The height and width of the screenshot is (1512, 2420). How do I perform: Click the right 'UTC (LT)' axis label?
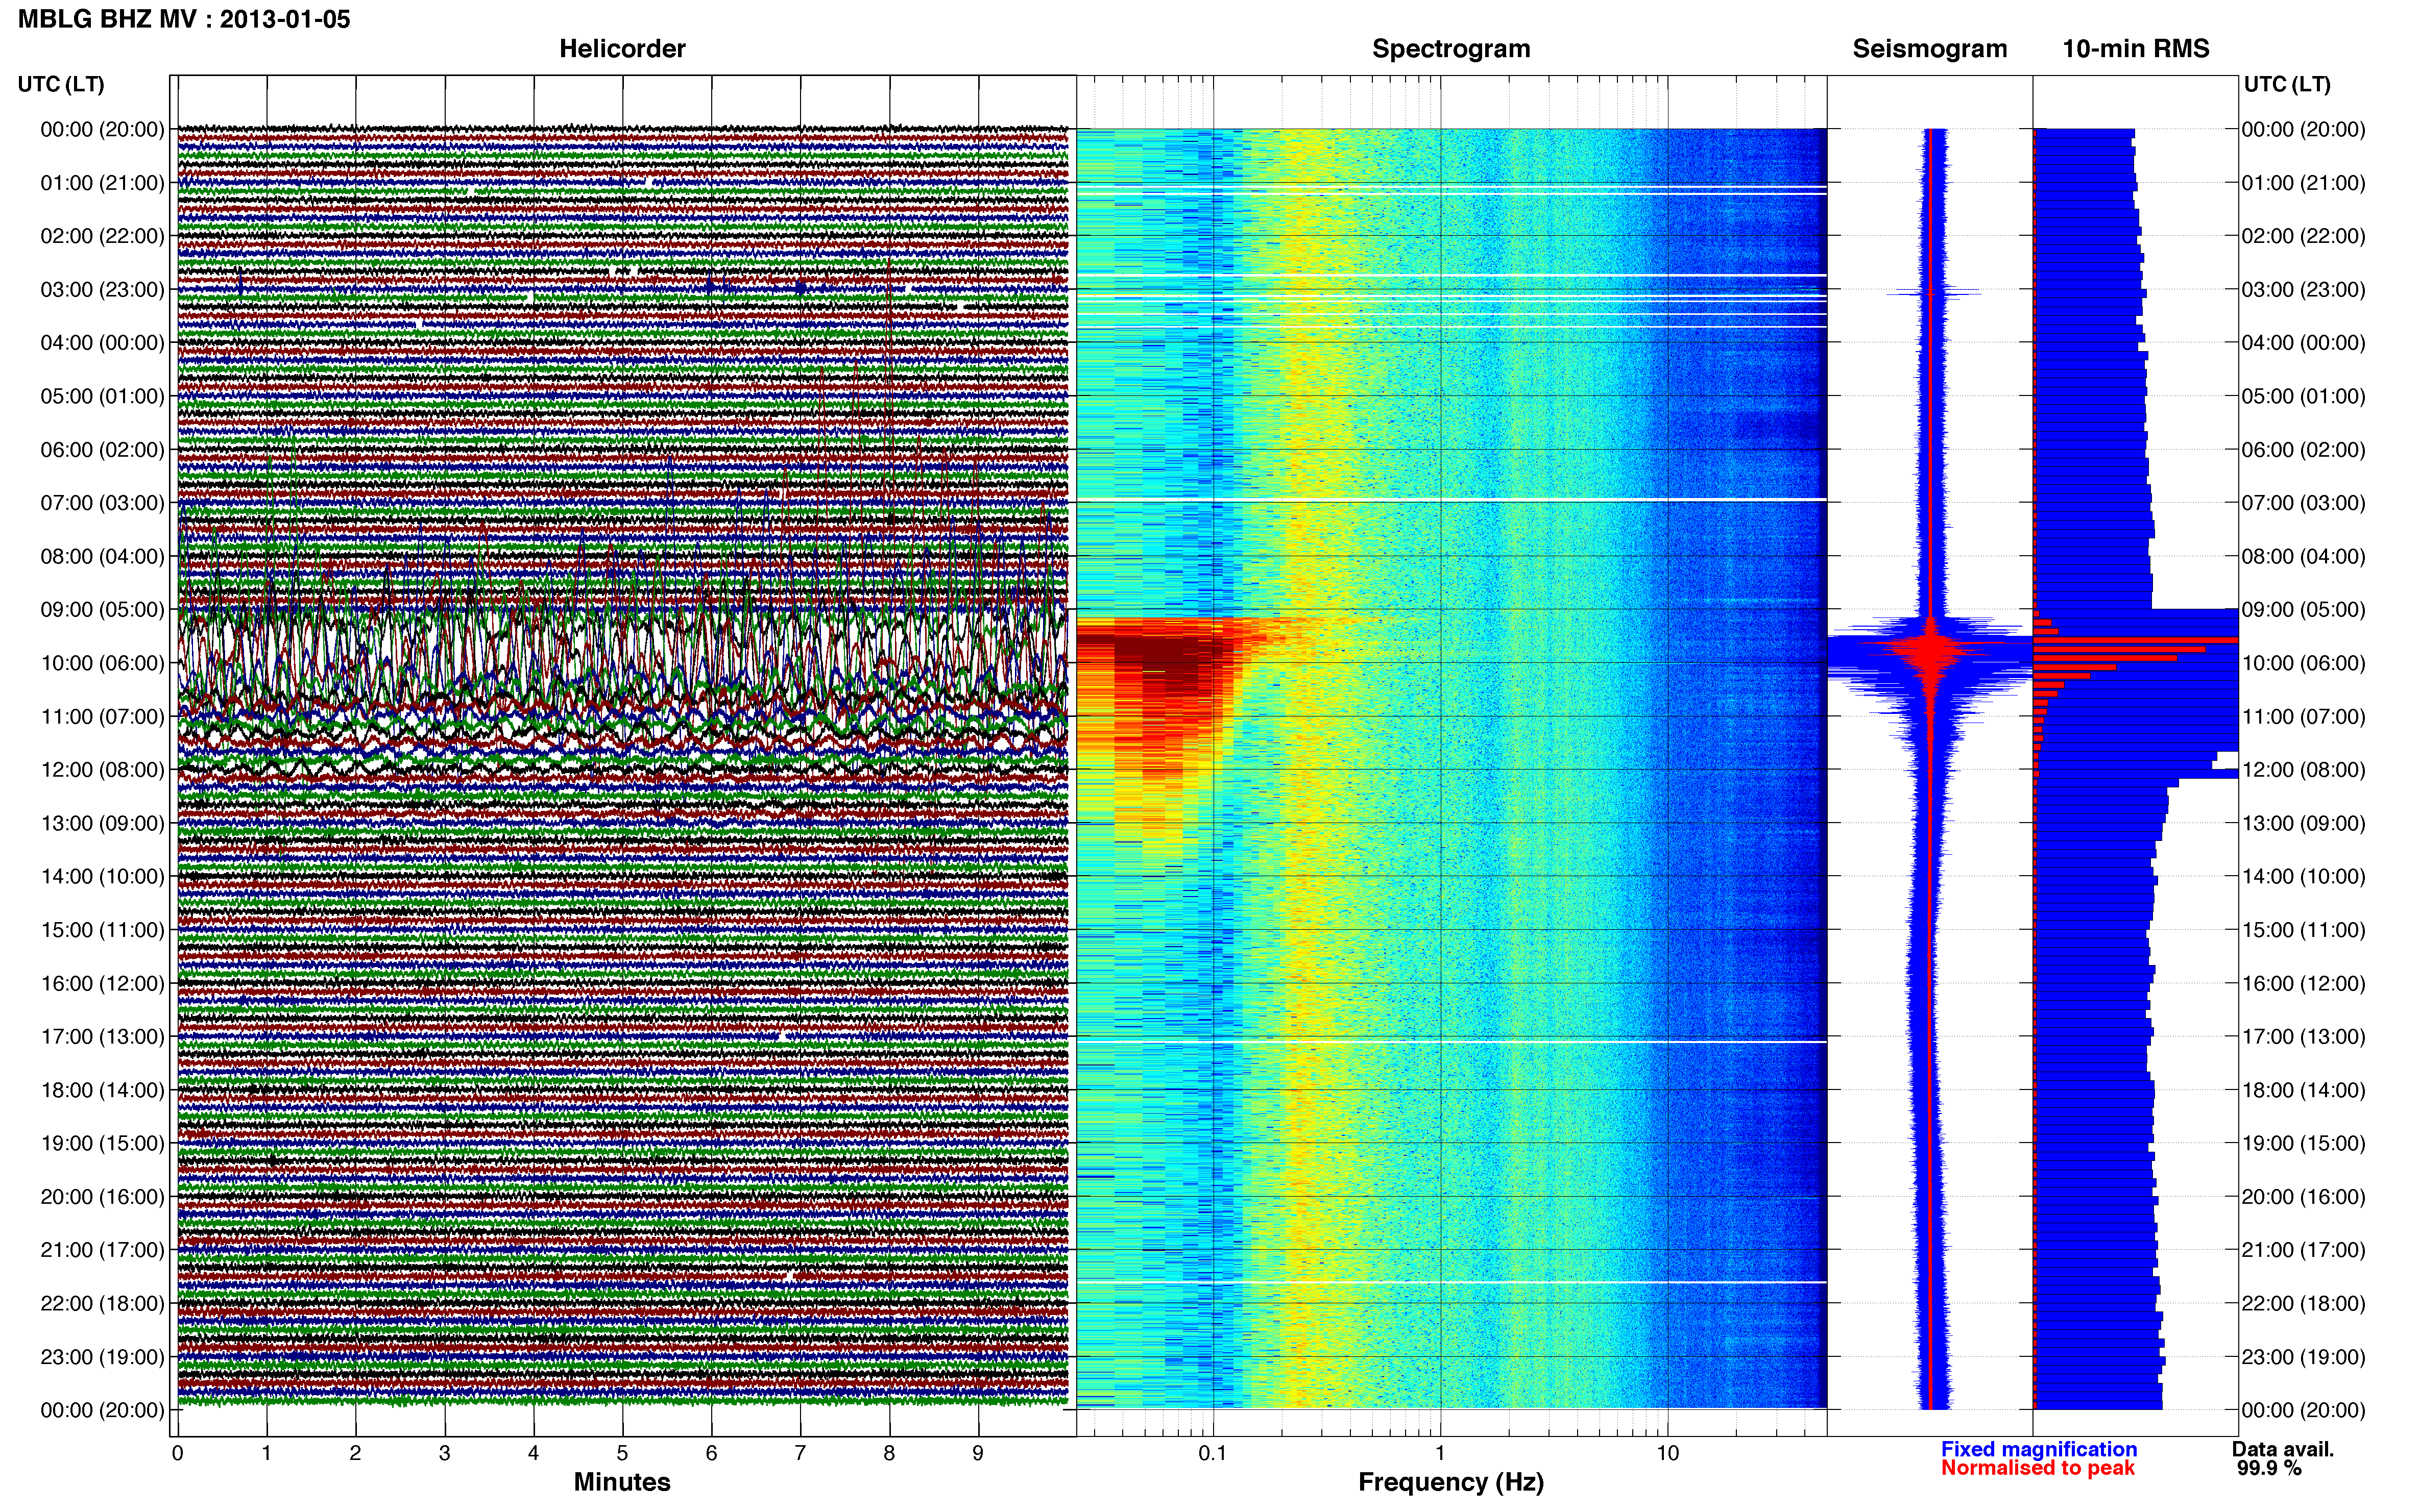pos(2287,84)
